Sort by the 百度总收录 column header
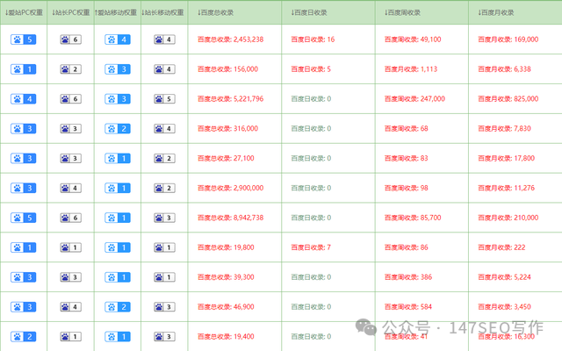This screenshot has height=351, width=562. tap(215, 12)
